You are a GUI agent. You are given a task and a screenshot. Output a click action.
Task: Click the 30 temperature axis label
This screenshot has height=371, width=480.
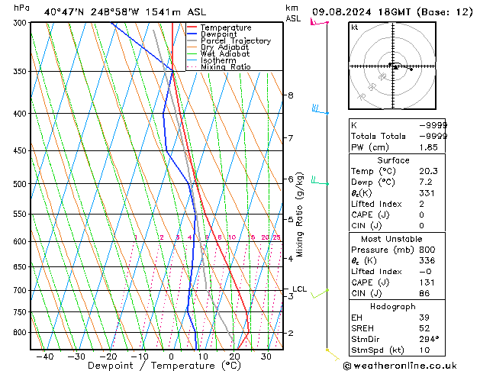[x=266, y=356]
